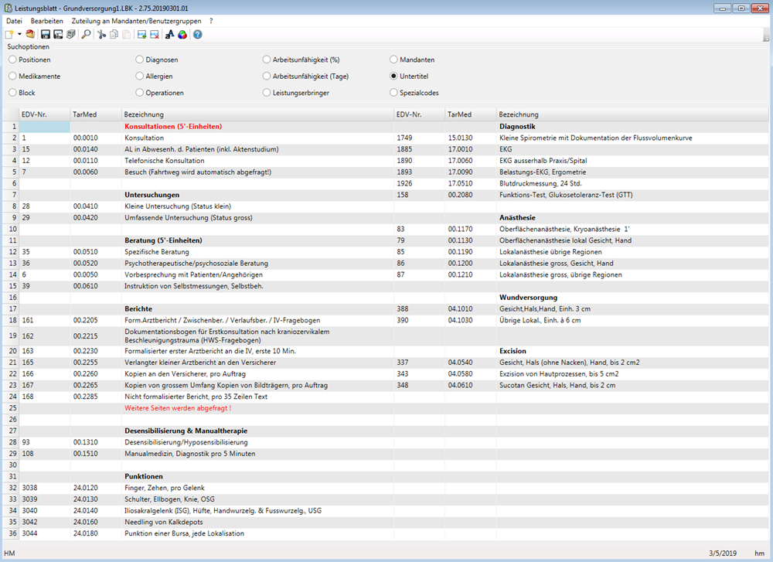Click the blue Help question mark icon
Viewport: 773px width, 562px height.
tap(198, 35)
